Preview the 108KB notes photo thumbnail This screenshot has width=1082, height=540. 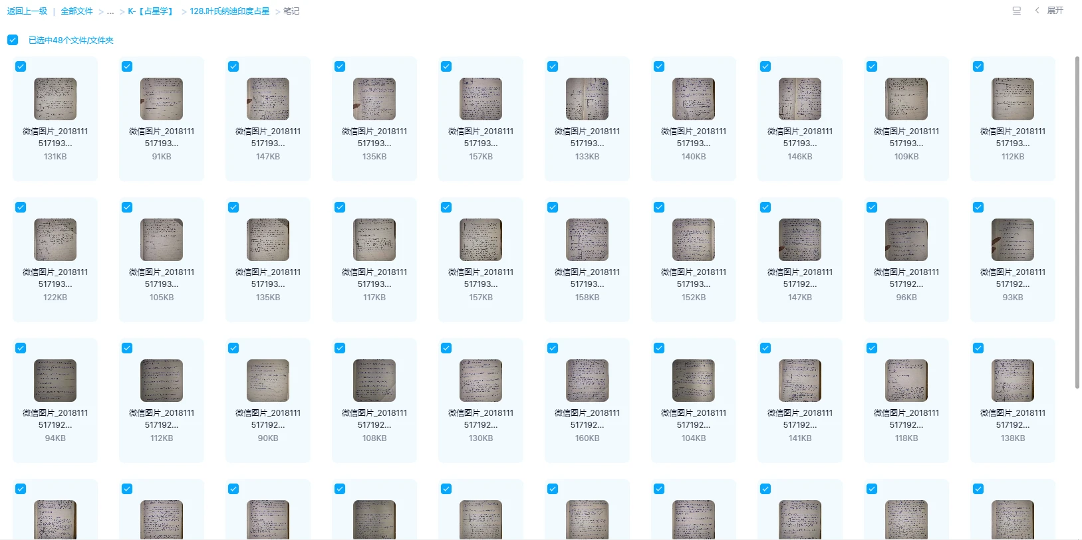374,381
